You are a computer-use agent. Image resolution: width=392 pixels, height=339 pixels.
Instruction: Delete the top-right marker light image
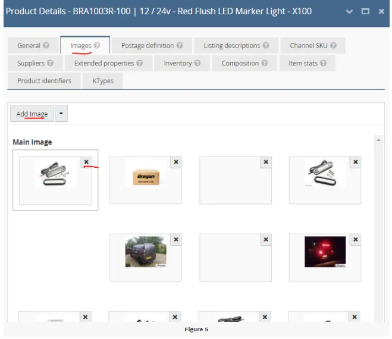[x=356, y=162]
